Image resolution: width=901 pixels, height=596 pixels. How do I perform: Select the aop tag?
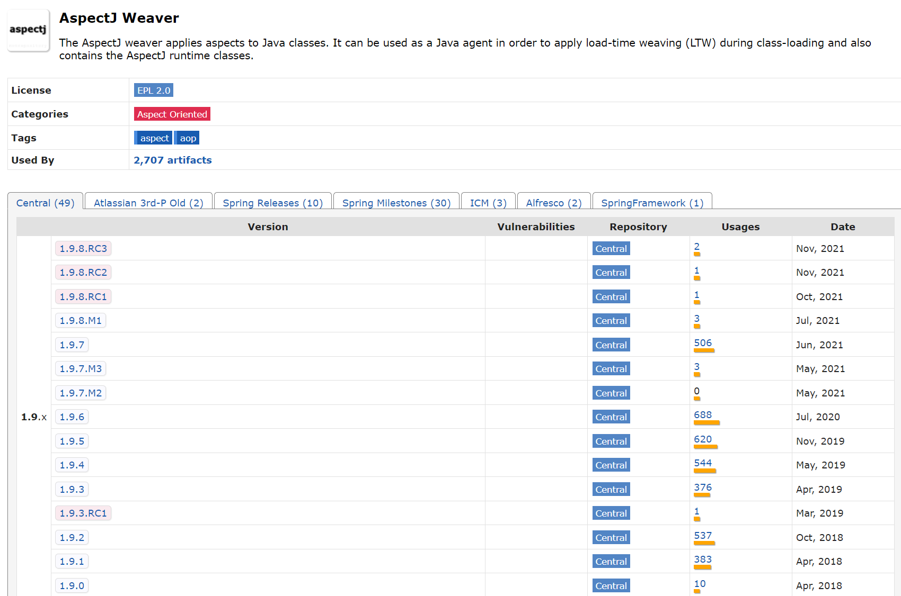coord(188,138)
